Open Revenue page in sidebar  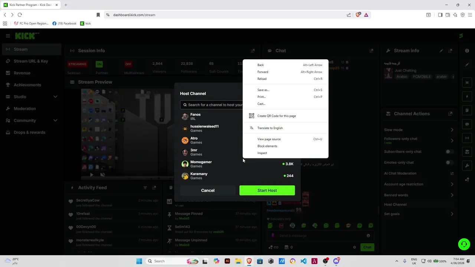(x=31, y=73)
